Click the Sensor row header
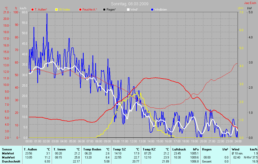 (x=7, y=149)
